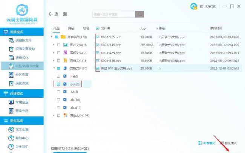Uncheck the 00033455.ppt file checkbox

[x=98, y=53]
